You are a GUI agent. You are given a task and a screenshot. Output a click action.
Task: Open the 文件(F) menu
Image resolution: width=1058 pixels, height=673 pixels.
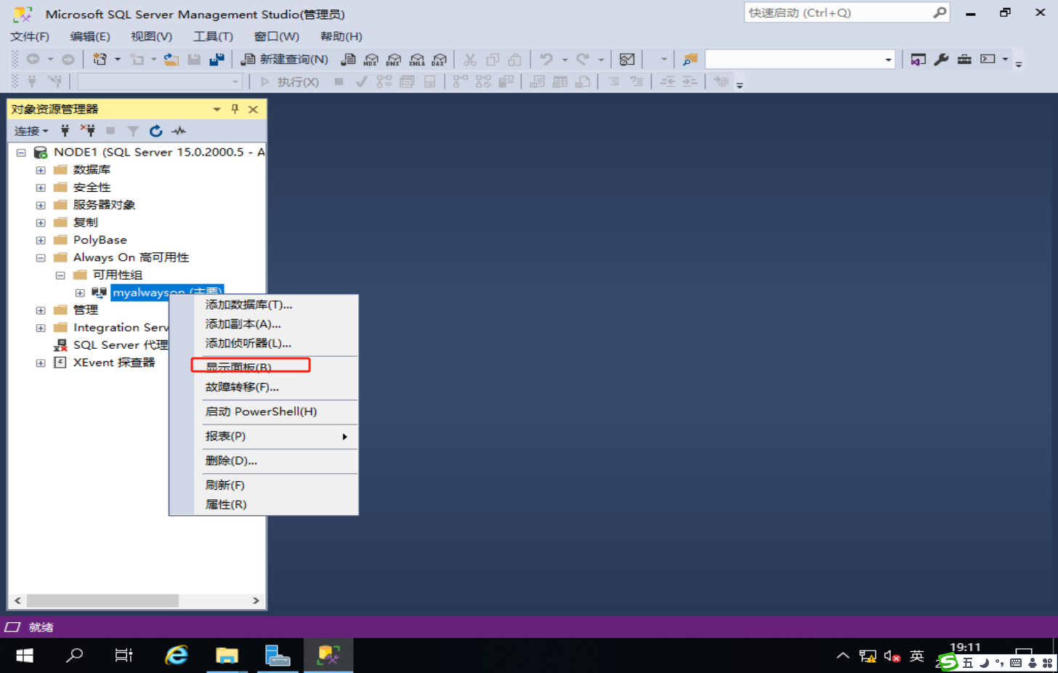click(30, 36)
